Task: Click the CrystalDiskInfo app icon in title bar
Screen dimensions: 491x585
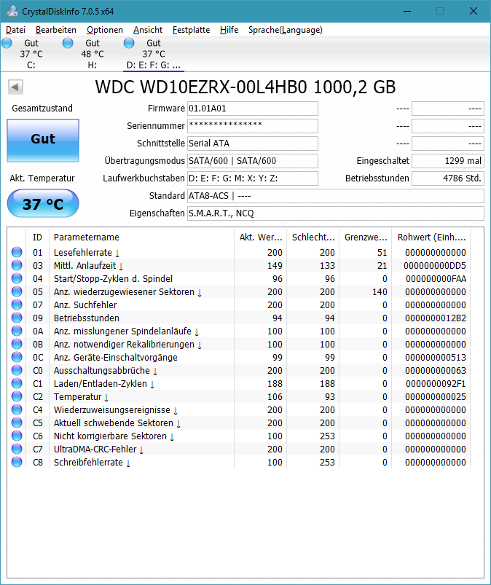Action: [x=12, y=11]
